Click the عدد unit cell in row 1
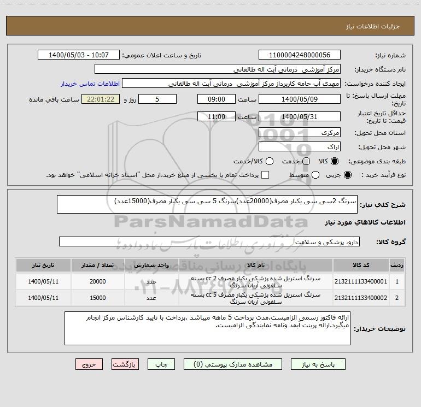The width and height of the screenshot is (421, 407). pos(151,282)
